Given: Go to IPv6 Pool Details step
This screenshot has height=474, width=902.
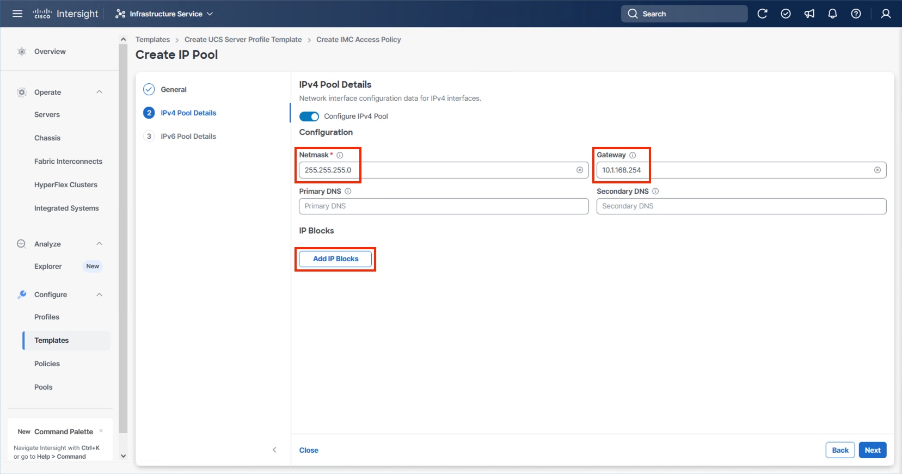Looking at the screenshot, I should tap(188, 136).
